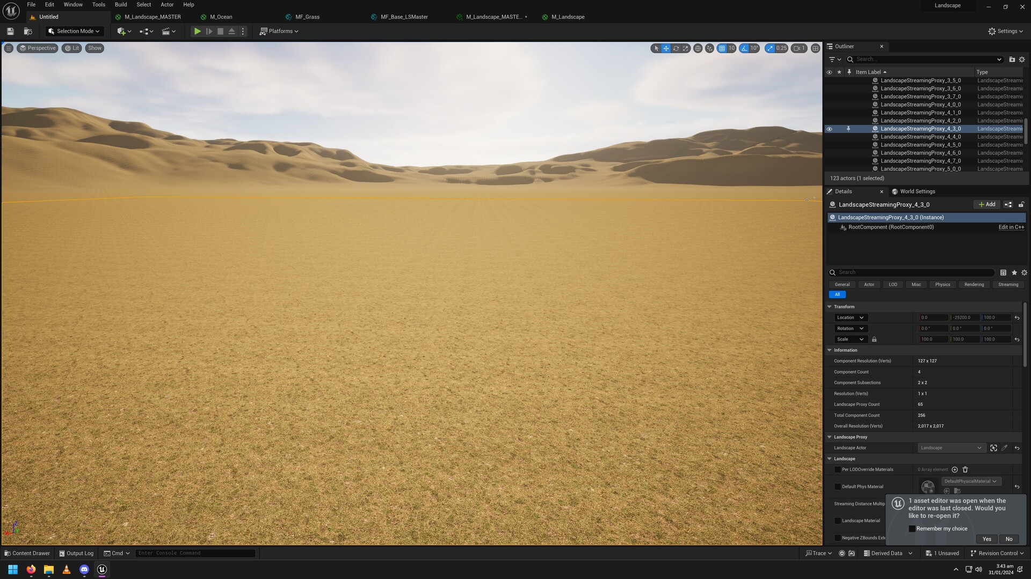Click Yes on the asset editor prompt

click(x=986, y=539)
